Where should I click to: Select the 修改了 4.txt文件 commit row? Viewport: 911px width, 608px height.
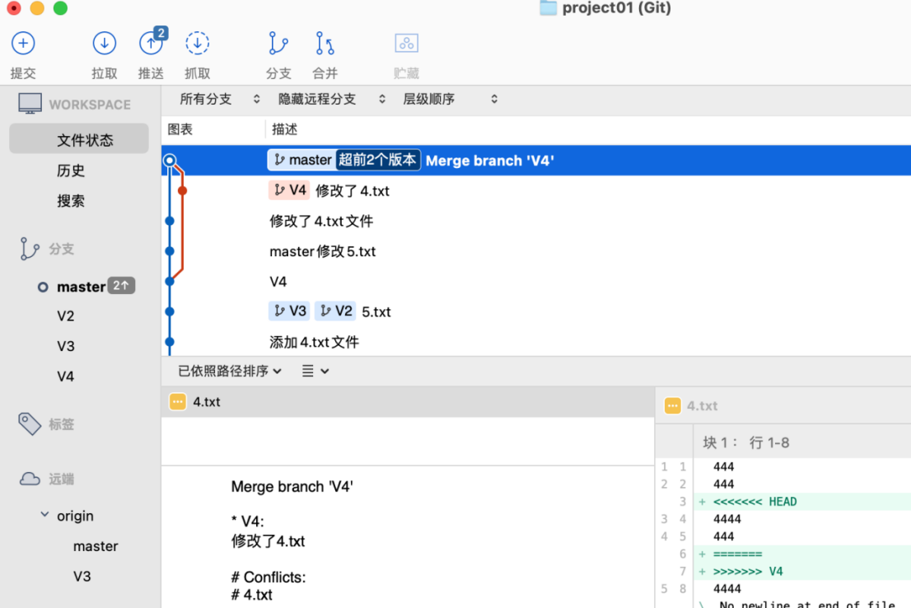pos(535,221)
